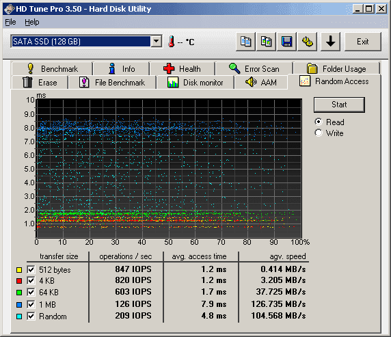391x337 pixels.
Task: Uncheck the 512 bytes transfer size
Action: (31, 269)
